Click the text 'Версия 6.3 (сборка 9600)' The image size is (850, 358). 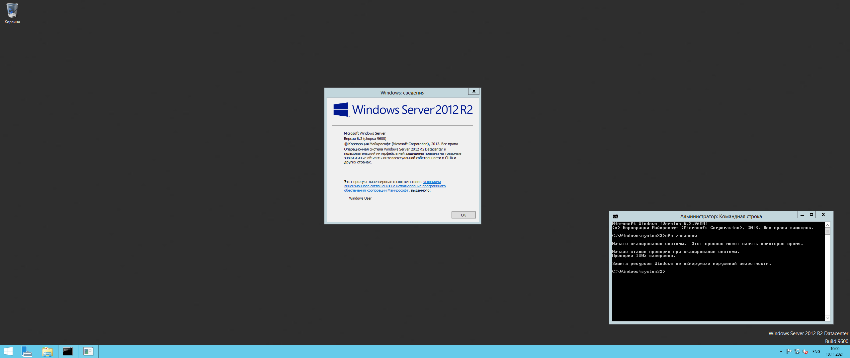point(365,139)
